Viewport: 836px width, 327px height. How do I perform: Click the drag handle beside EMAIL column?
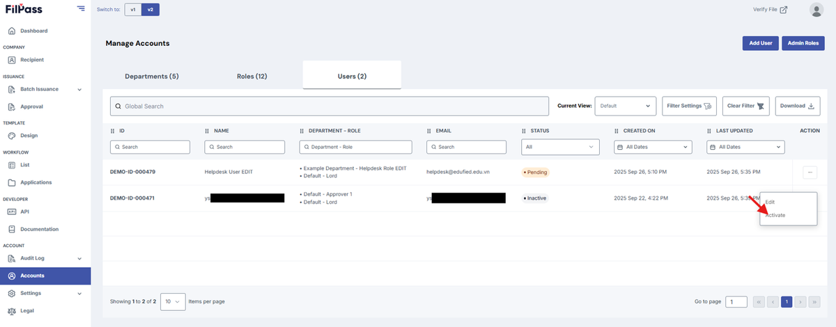point(428,131)
